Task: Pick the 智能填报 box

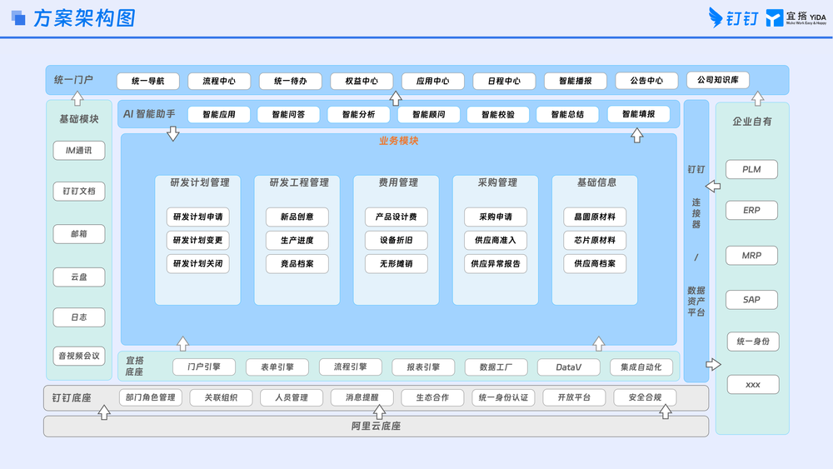Action: (x=639, y=113)
